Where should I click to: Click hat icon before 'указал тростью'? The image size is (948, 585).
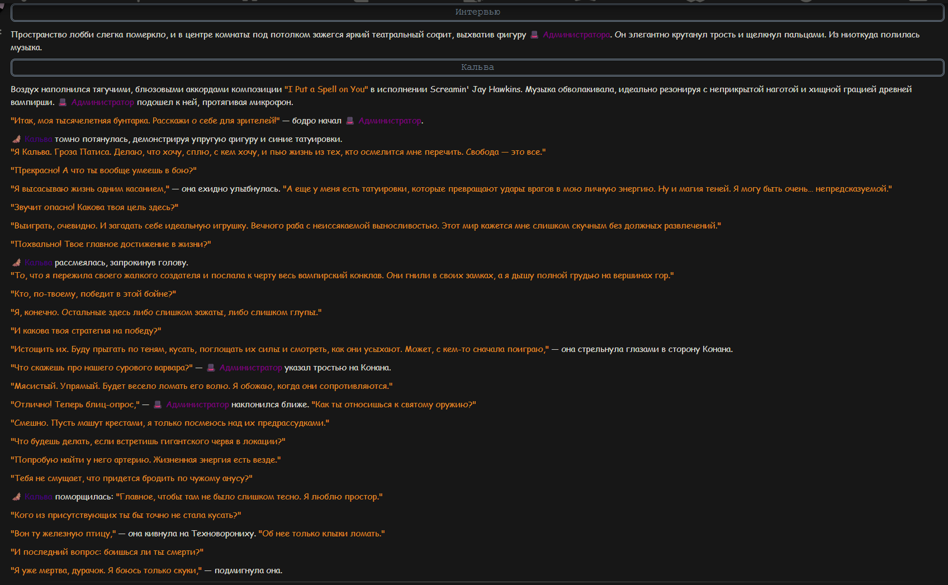point(211,368)
